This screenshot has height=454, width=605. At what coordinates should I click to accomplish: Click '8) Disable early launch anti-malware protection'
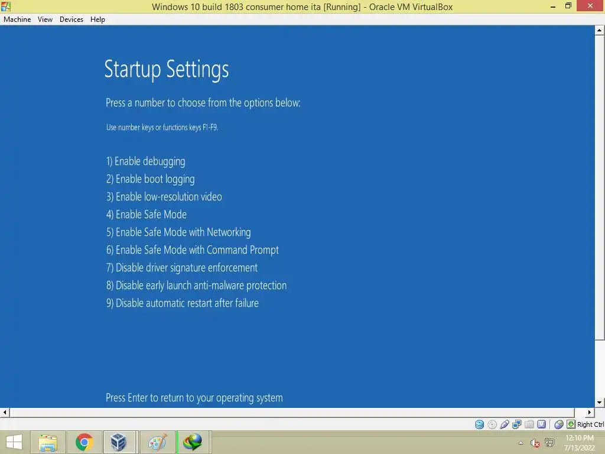coord(196,286)
